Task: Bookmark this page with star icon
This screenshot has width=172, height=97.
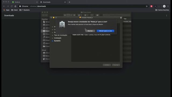Action: [x=147, y=6]
